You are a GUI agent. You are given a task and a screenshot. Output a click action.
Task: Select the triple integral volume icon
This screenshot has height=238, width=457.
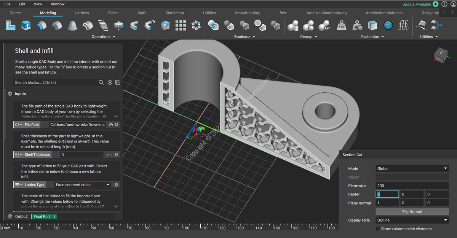403,25
